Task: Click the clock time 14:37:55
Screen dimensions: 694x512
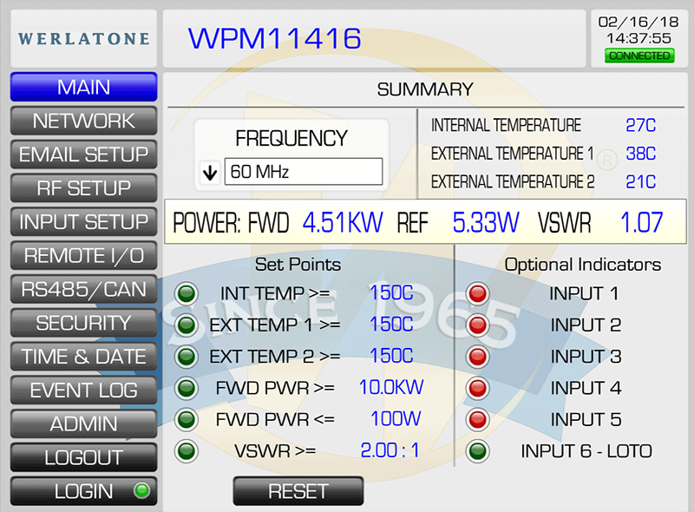Action: [x=638, y=38]
